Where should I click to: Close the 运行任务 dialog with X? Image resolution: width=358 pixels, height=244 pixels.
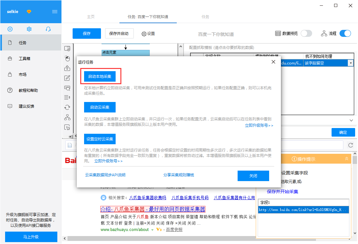tap(273, 62)
